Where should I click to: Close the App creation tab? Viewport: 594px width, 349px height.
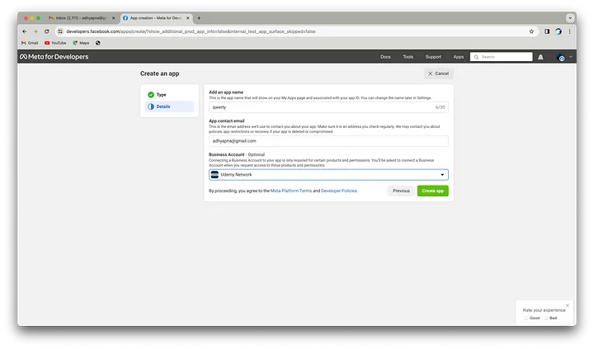tap(187, 18)
